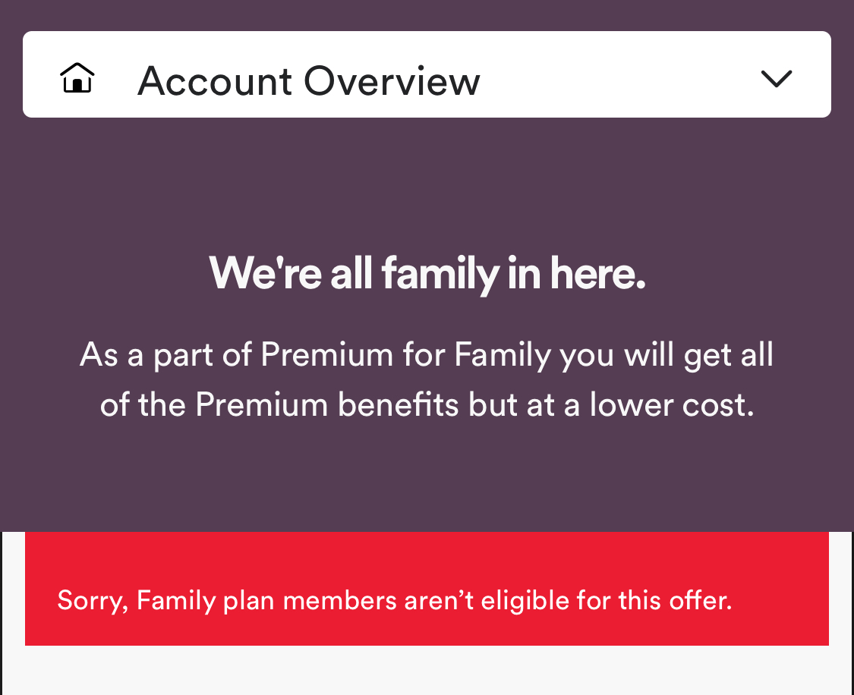854x695 pixels.
Task: Select the "We're all family in here." heading
Action: click(427, 273)
